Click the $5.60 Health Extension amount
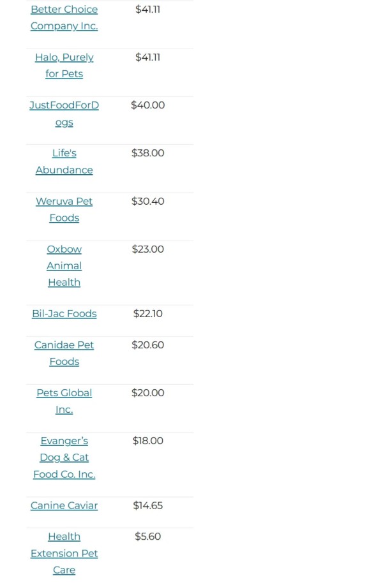This screenshot has width=383, height=587. (148, 537)
